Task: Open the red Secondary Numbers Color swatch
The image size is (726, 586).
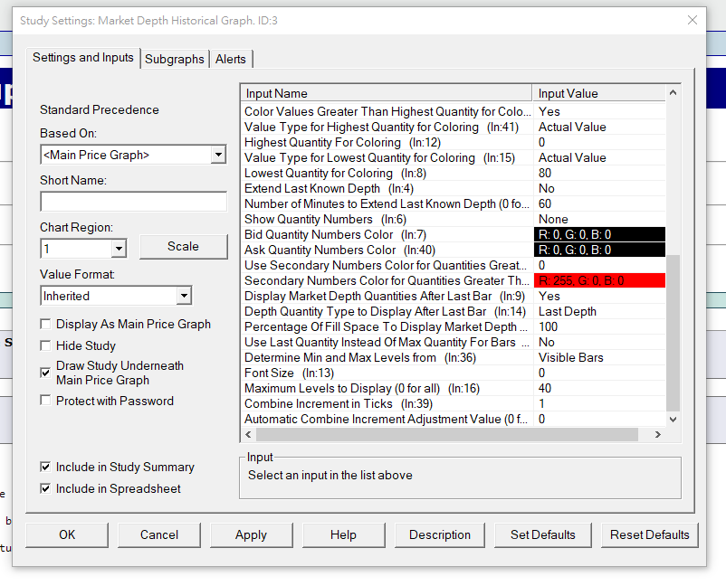Action: (599, 280)
